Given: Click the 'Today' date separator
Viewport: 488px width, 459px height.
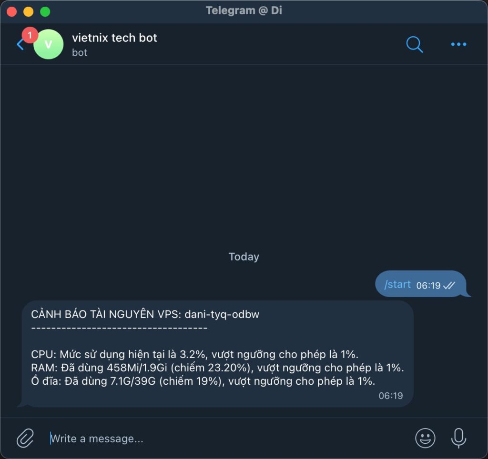Looking at the screenshot, I should coord(244,256).
